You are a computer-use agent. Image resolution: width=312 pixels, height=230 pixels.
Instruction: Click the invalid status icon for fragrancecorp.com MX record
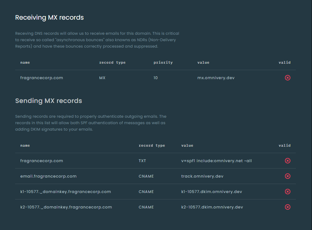click(x=288, y=78)
